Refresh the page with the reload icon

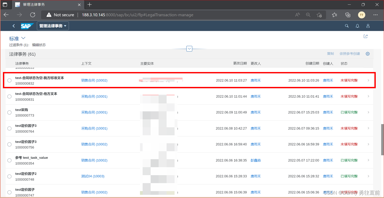click(32, 15)
